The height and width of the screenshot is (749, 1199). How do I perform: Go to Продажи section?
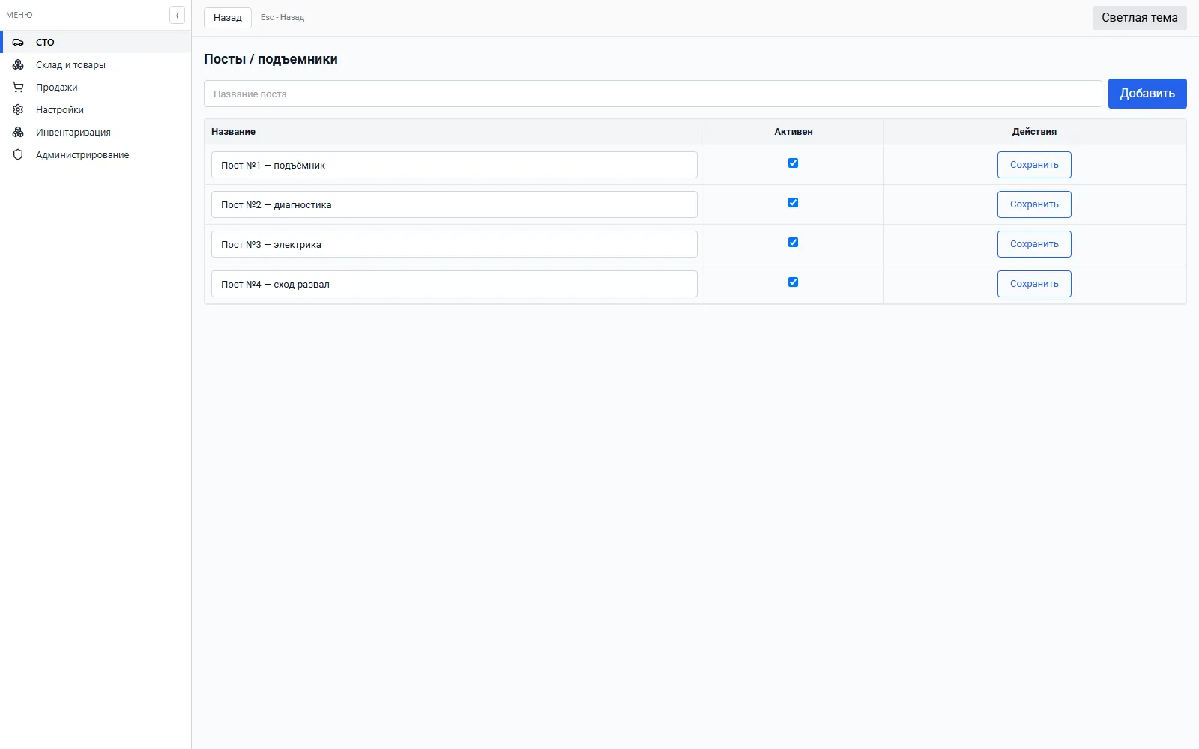click(x=96, y=88)
